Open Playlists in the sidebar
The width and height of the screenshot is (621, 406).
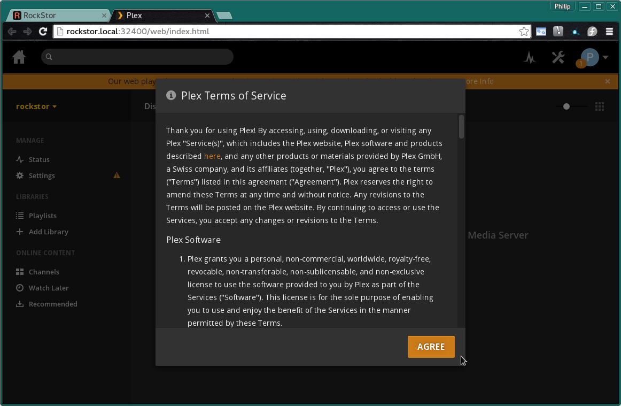42,216
